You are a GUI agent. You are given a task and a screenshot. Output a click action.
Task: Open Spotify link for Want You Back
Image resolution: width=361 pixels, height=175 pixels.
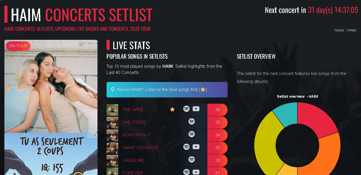pyautogui.click(x=186, y=147)
